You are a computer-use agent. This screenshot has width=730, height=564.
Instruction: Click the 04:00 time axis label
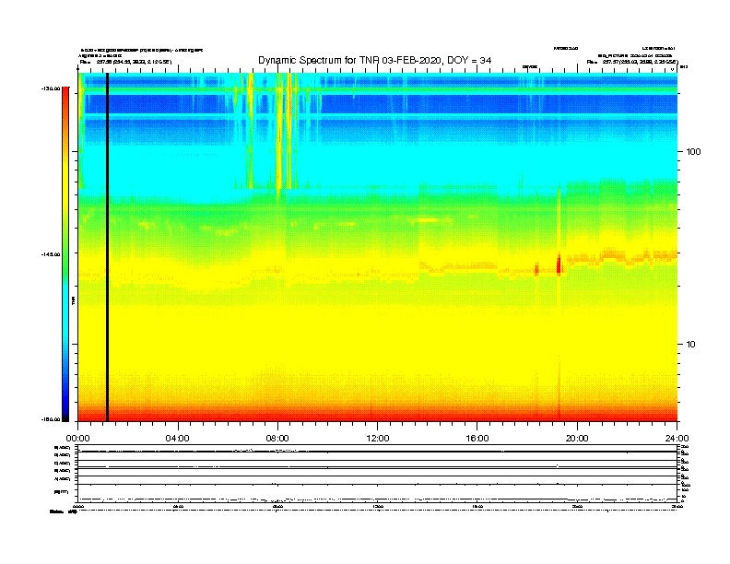[x=178, y=439]
